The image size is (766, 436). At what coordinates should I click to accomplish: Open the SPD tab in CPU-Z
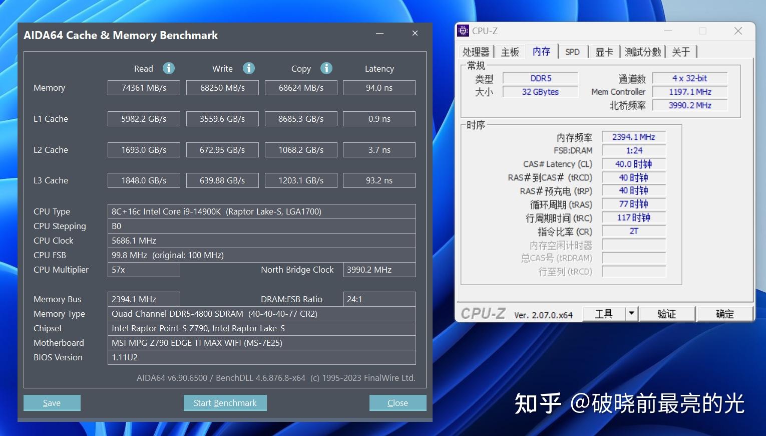pyautogui.click(x=572, y=52)
